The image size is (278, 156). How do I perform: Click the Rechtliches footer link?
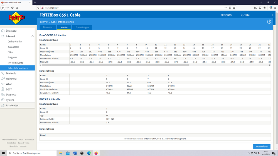11,143
